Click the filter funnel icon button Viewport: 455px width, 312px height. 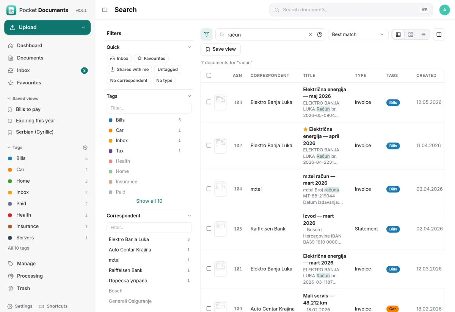pyautogui.click(x=206, y=34)
